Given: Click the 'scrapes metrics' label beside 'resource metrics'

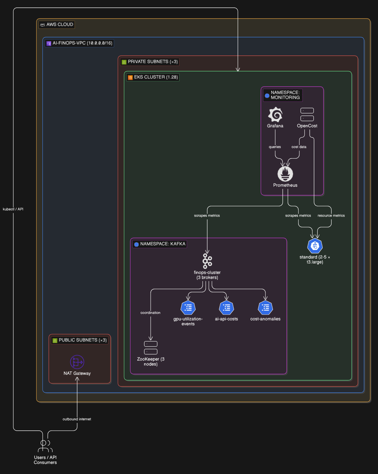Looking at the screenshot, I should click(298, 216).
